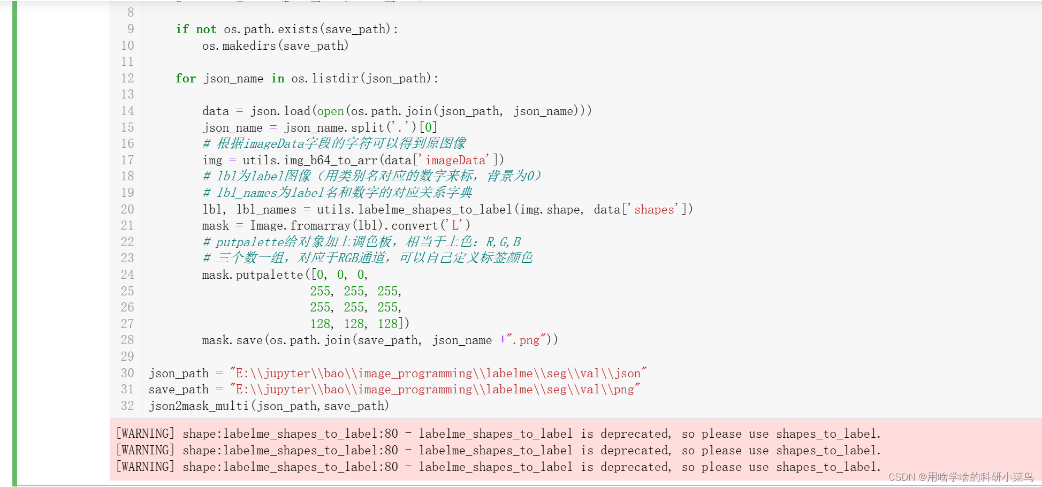
Task: Click the '128, 128, 128])' values on line 27
Action: pos(360,324)
